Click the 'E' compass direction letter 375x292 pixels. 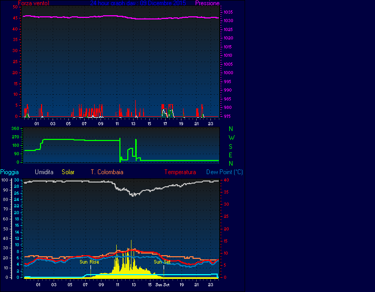click(230, 155)
